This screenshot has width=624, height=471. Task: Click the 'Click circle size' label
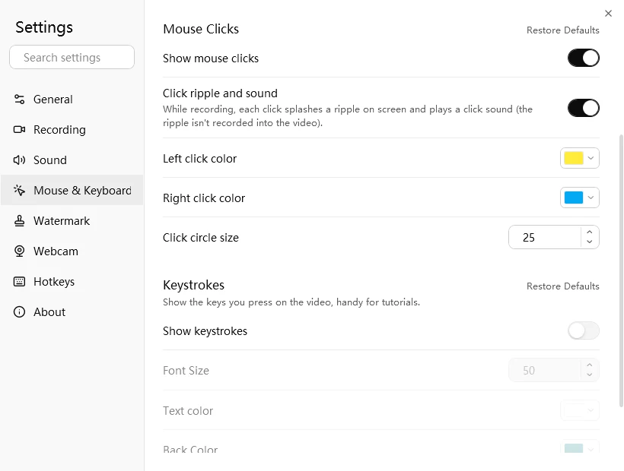click(x=201, y=238)
